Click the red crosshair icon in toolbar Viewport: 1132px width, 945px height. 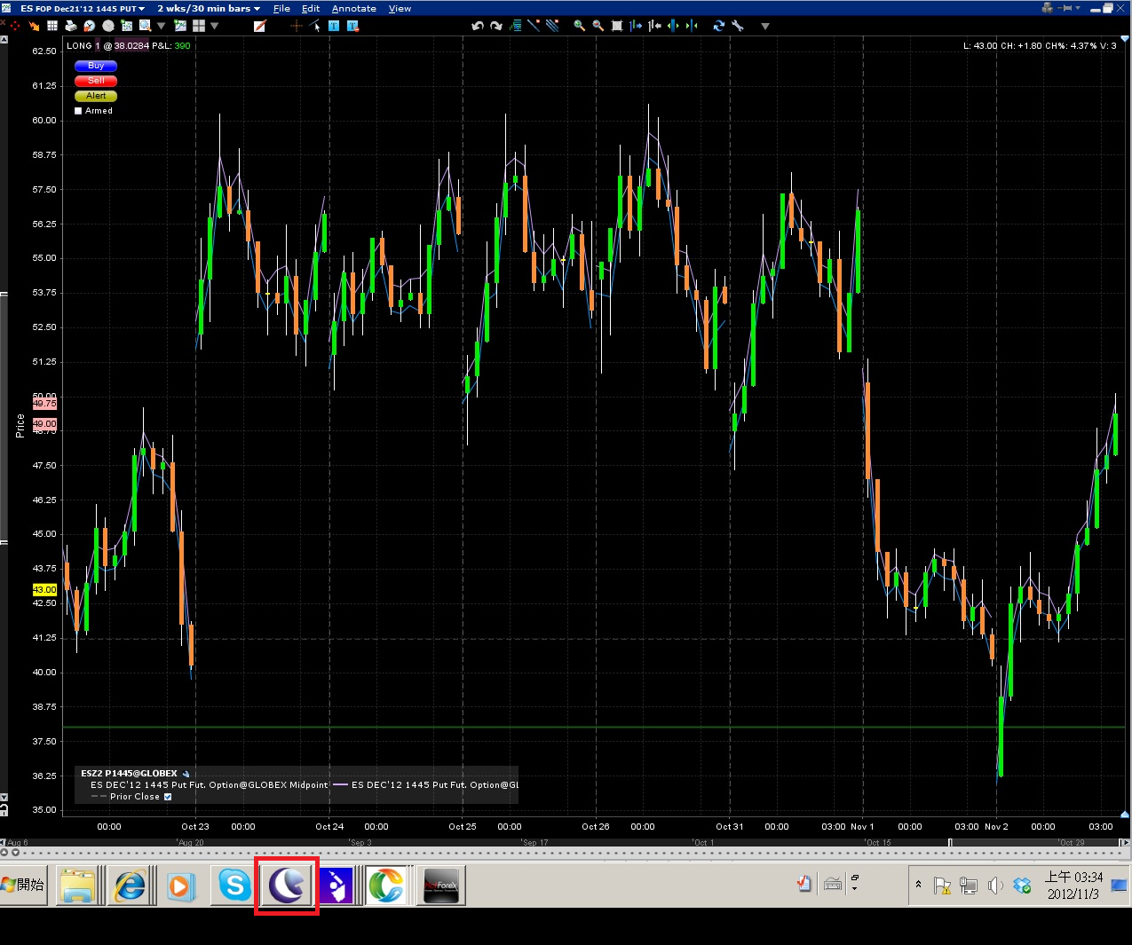click(14, 26)
